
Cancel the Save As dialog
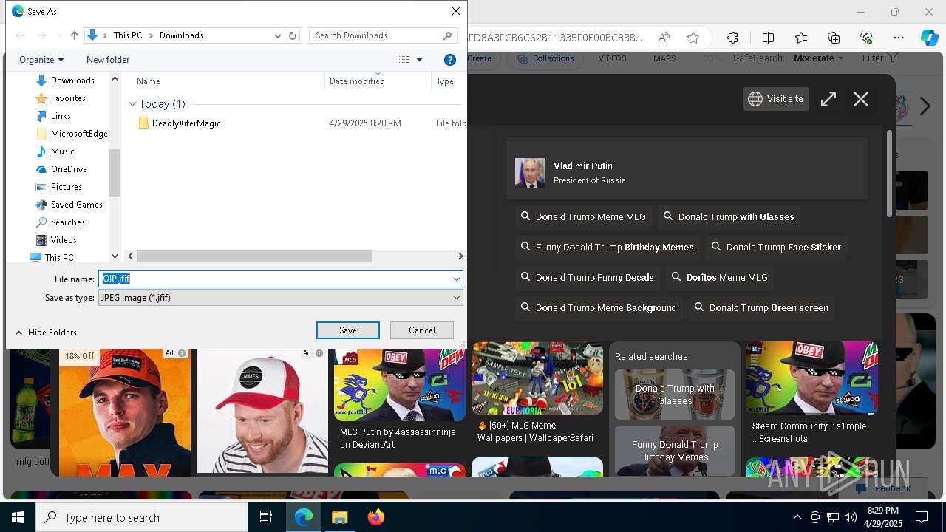(x=422, y=330)
